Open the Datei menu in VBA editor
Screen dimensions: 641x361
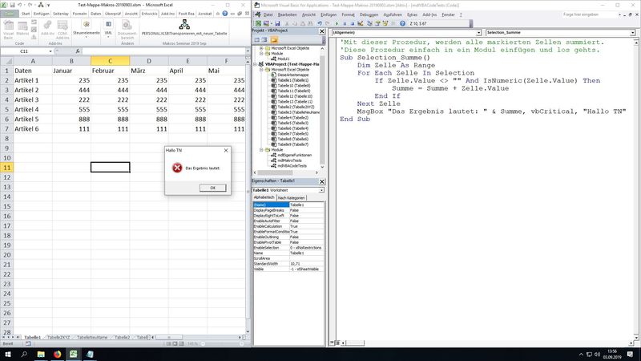pyautogui.click(x=268, y=14)
